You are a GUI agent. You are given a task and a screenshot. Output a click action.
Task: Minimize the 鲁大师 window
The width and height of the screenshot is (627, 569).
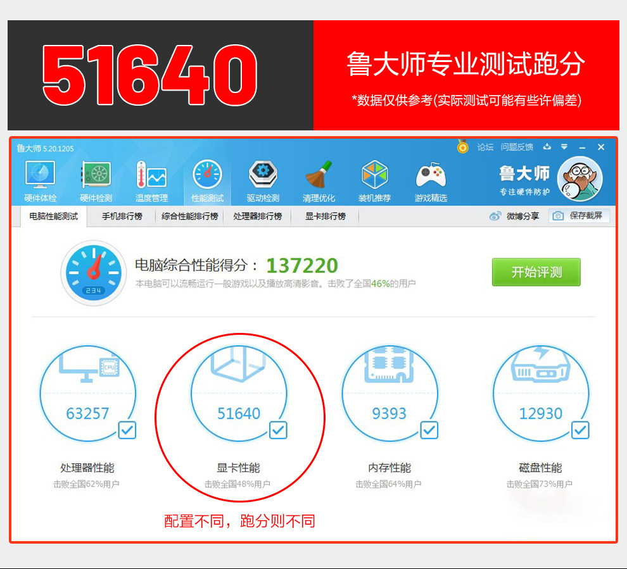pos(582,147)
